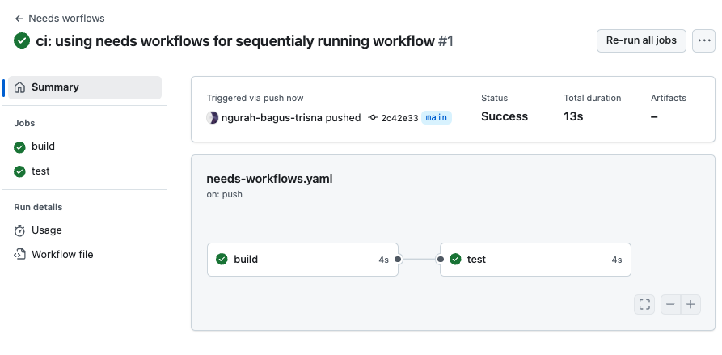Click the Summary home icon
722x355 pixels.
click(20, 87)
